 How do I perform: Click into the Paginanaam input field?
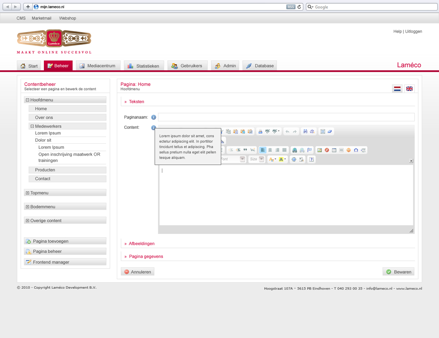(x=286, y=117)
